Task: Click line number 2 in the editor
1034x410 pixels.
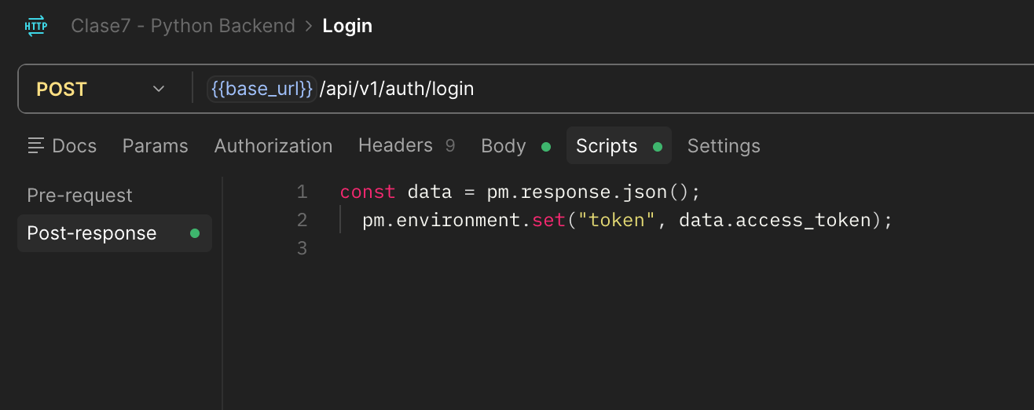Action: 302,221
